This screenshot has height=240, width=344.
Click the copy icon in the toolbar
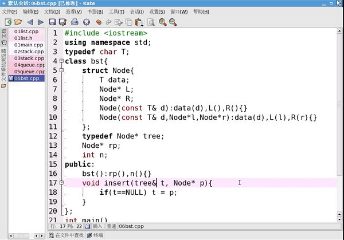click(x=128, y=22)
